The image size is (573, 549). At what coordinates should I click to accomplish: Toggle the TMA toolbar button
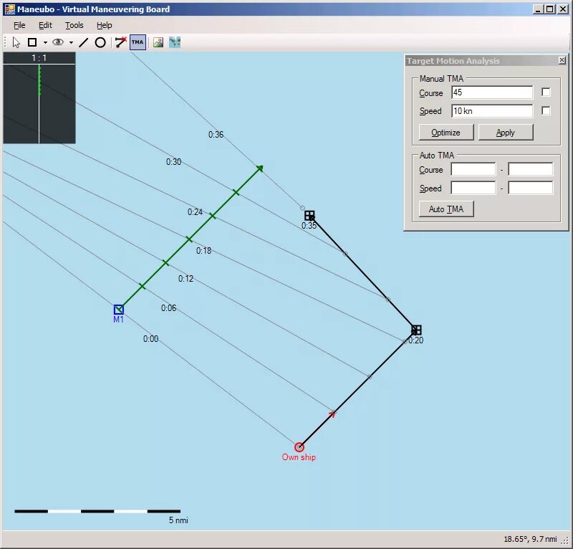[137, 42]
